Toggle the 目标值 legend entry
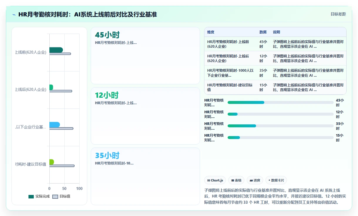 click(61, 196)
